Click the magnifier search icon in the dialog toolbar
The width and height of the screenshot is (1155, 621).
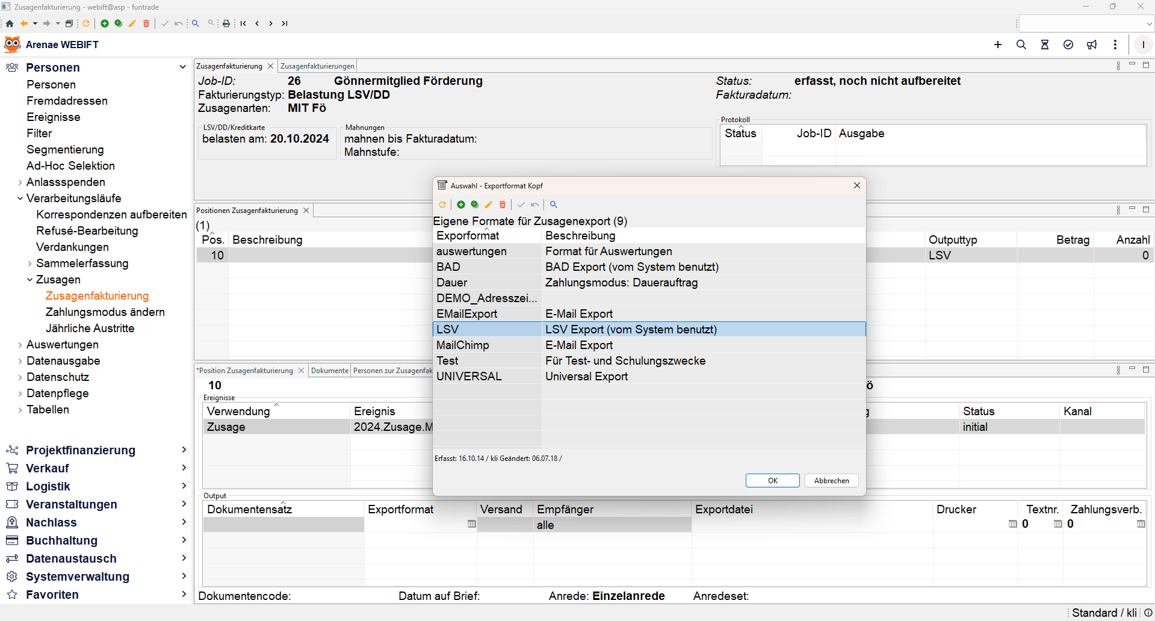(554, 205)
